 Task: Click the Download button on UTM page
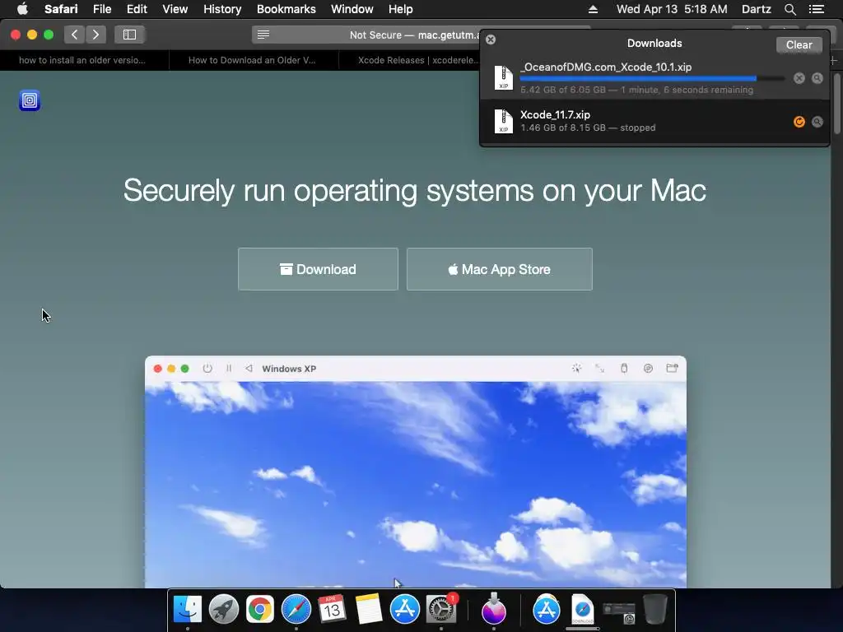318,269
